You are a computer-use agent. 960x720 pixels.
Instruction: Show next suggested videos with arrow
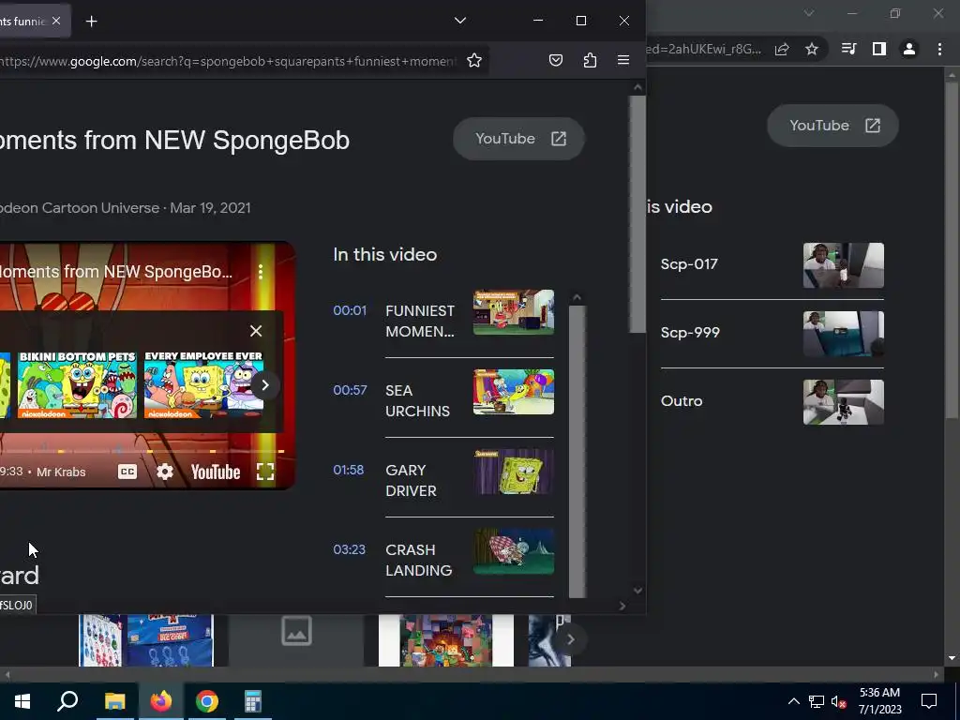pos(265,385)
